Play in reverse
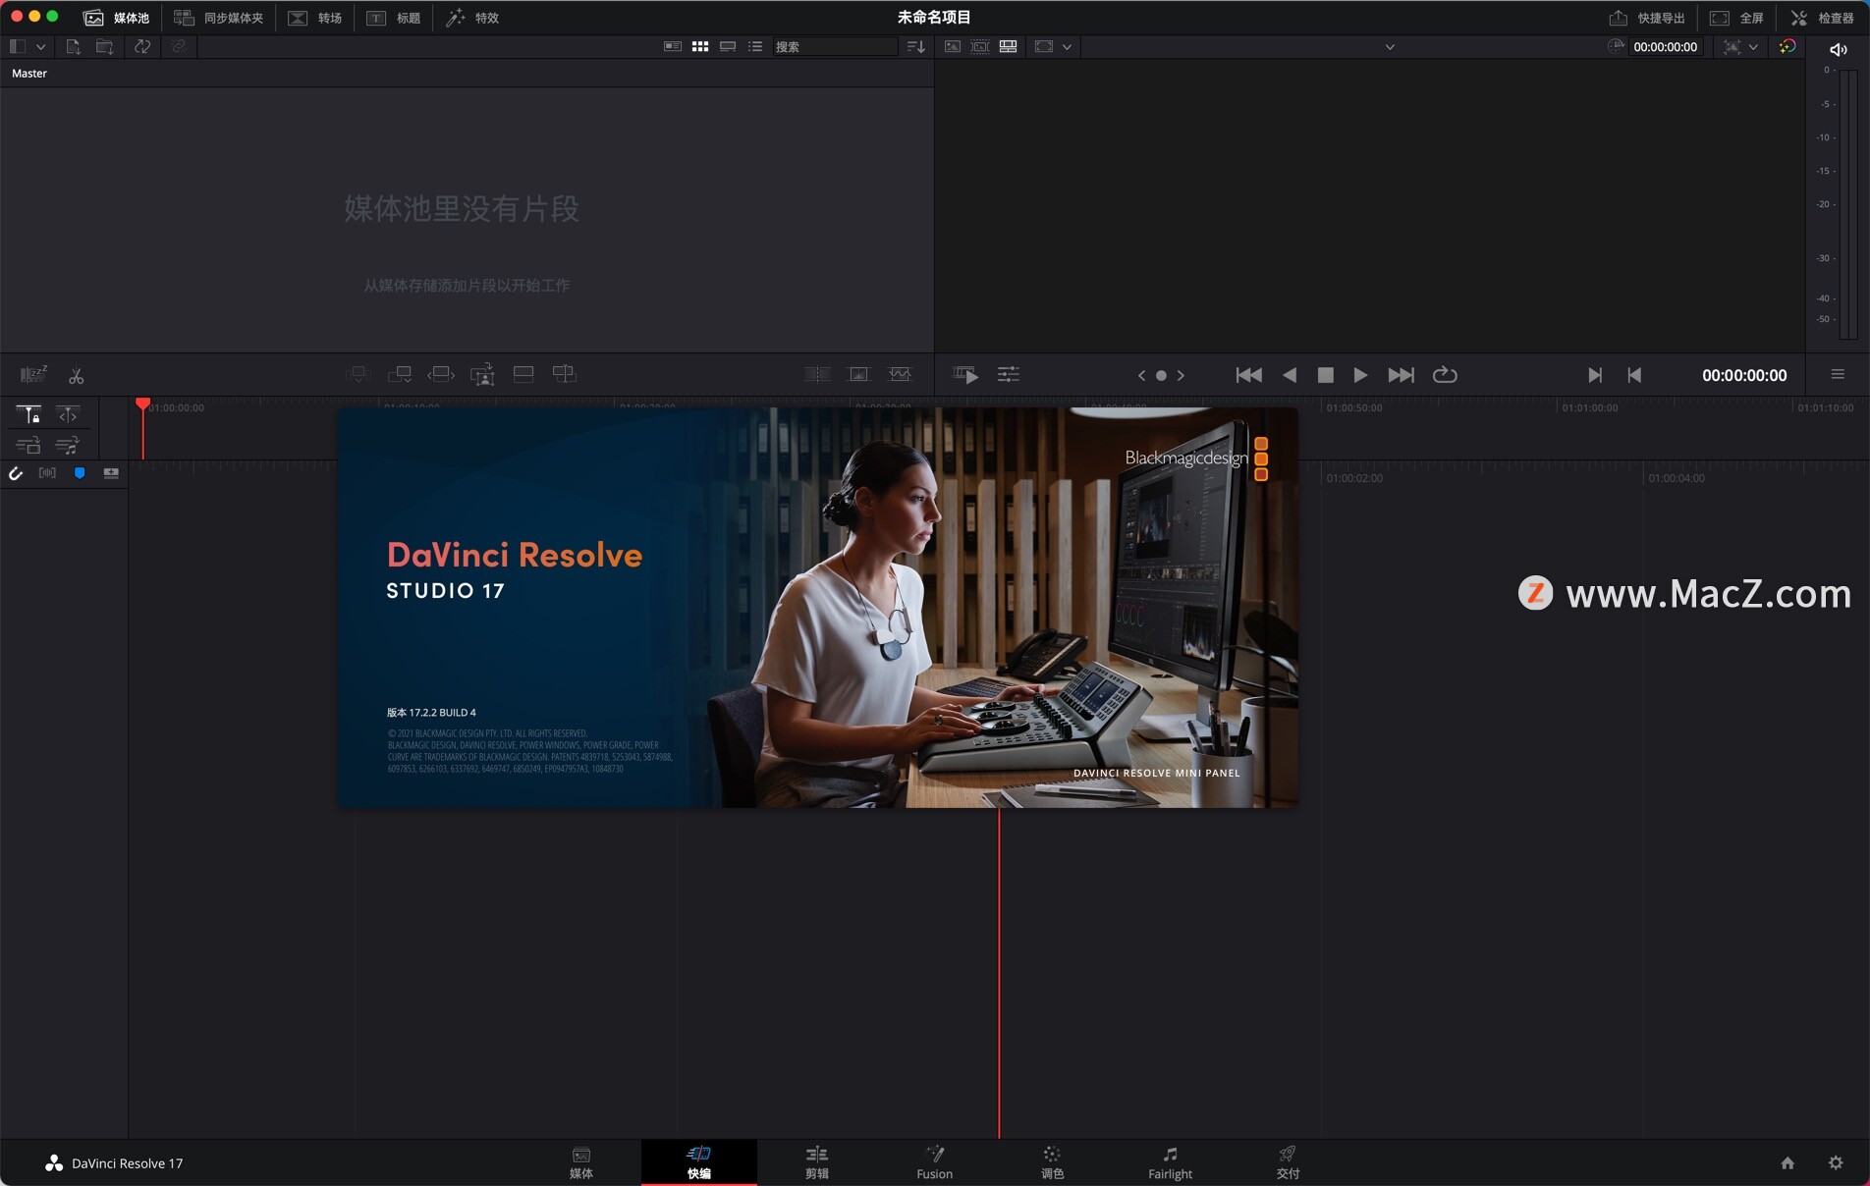 [1290, 375]
